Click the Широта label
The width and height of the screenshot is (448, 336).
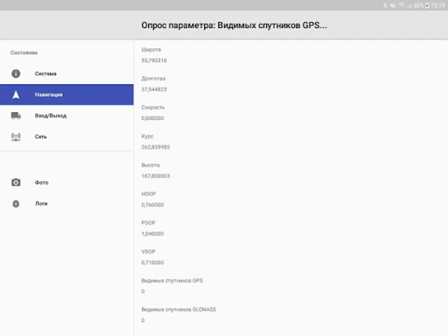coord(151,50)
